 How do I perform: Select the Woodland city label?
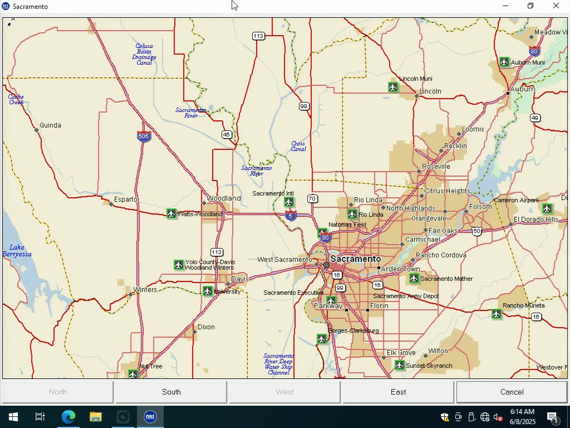click(x=224, y=198)
